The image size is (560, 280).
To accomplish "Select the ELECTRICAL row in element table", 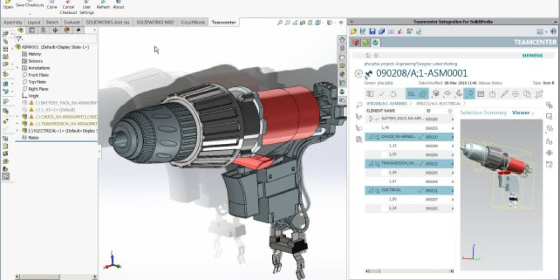I will [409, 190].
